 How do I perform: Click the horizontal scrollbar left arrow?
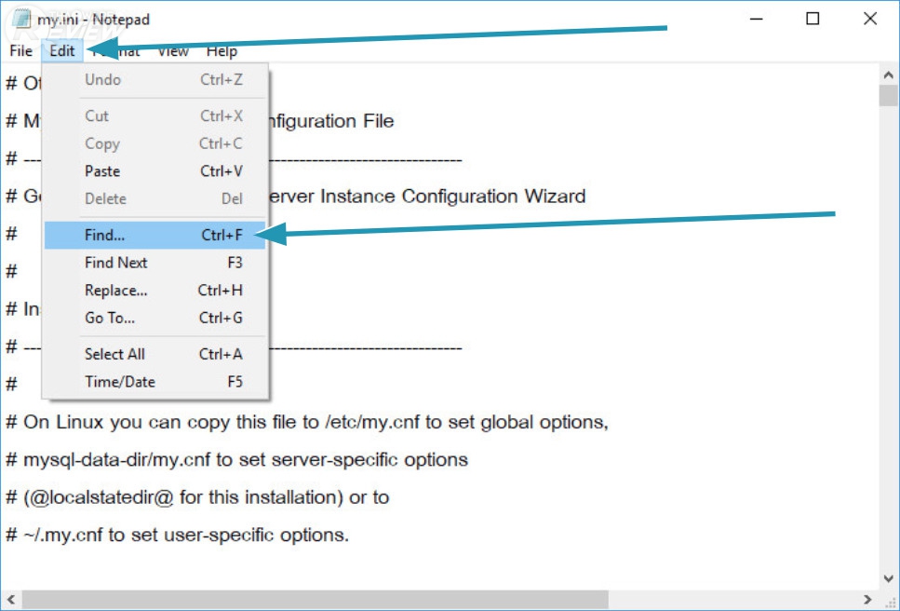tap(11, 600)
